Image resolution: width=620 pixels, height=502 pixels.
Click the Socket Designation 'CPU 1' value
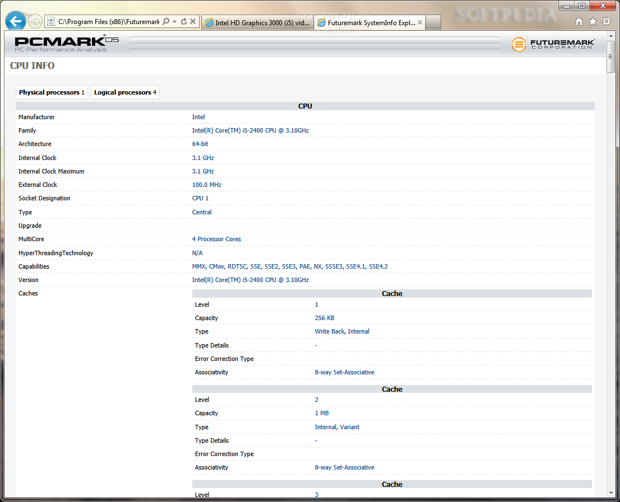[200, 198]
